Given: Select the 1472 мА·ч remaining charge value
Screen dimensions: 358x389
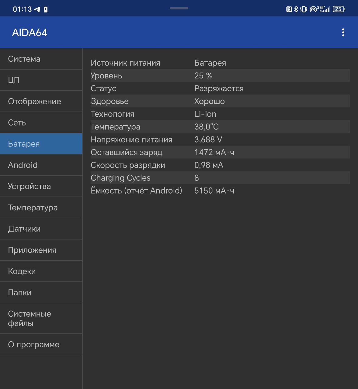Looking at the screenshot, I should coord(214,152).
